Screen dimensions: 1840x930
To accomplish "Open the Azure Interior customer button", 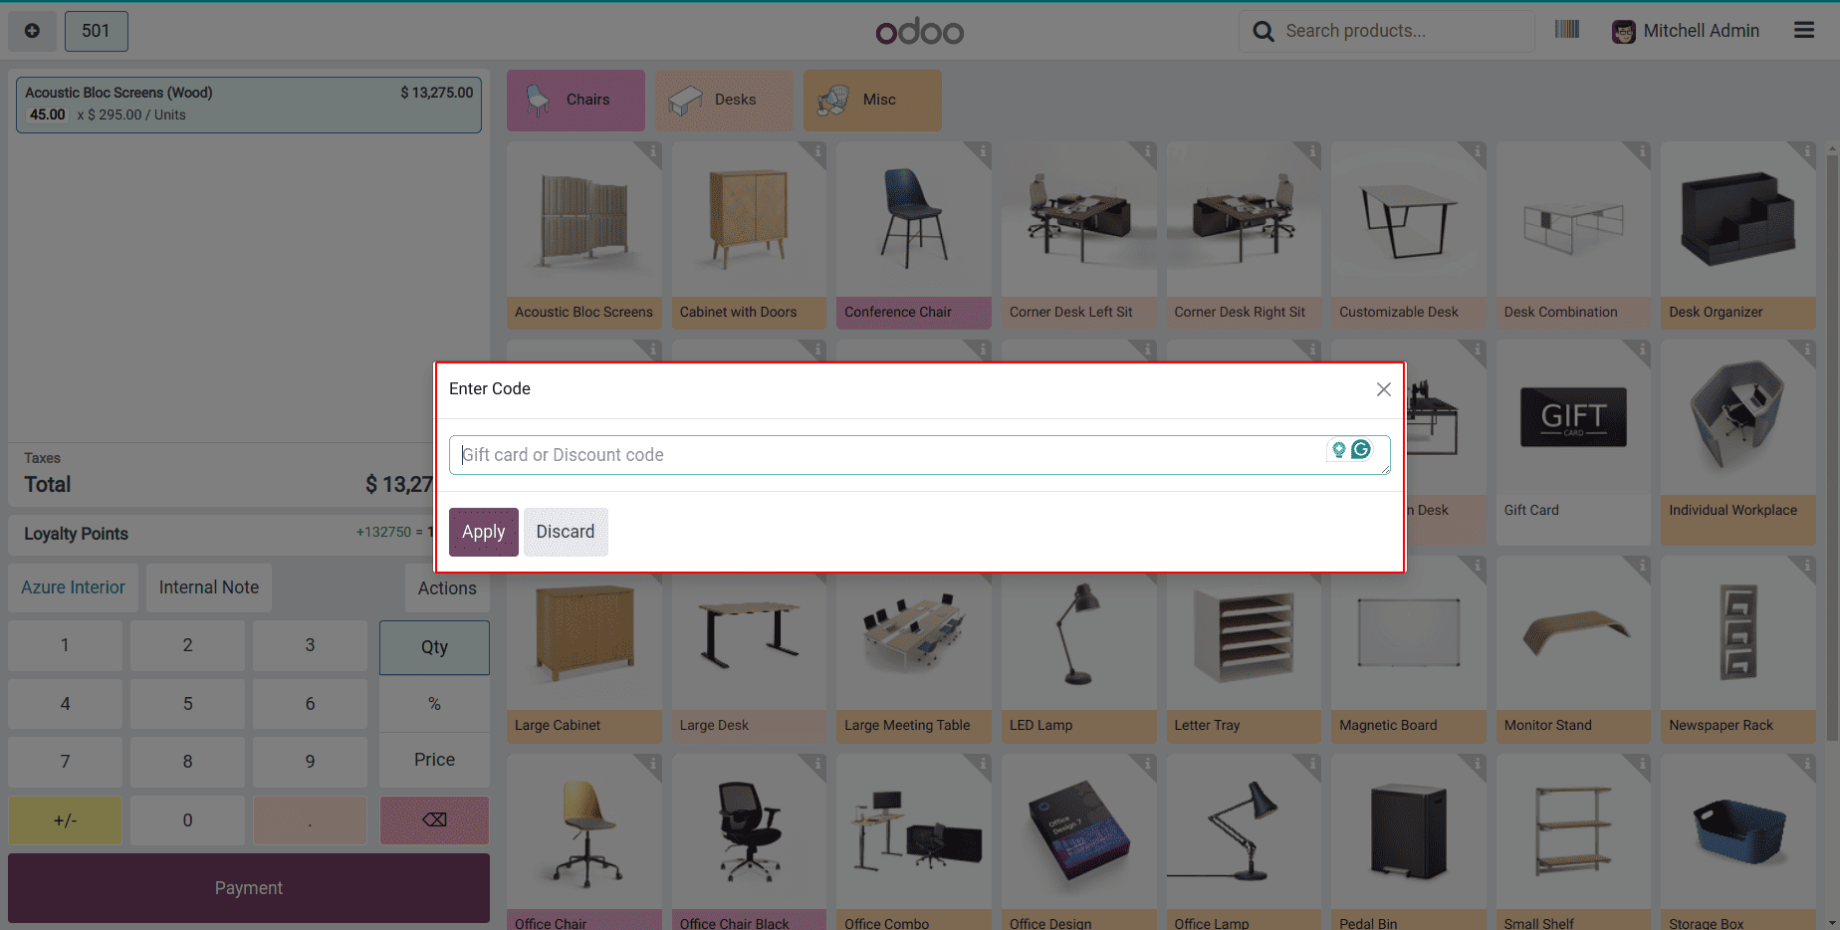I will (x=73, y=587).
